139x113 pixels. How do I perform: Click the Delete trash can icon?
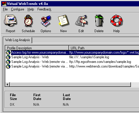(99, 21)
